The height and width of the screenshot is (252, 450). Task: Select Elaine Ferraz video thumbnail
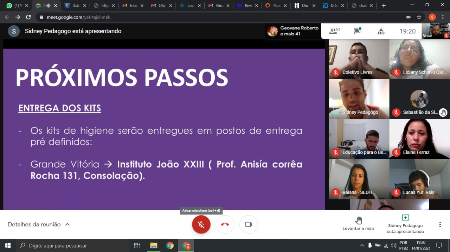coord(419,139)
